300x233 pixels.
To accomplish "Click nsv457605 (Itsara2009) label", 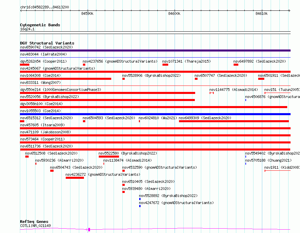I will tap(42, 125).
